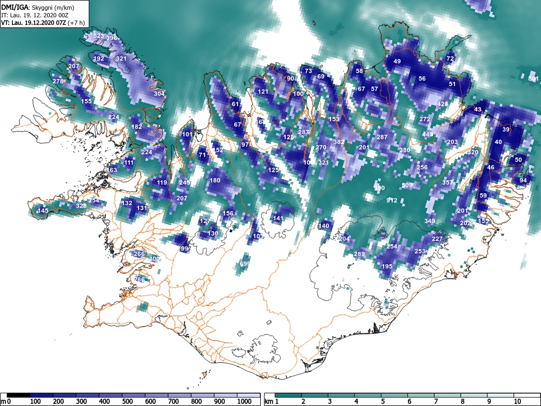Click the visibility value 61
This screenshot has height=406, width=541.
pyautogui.click(x=235, y=104)
